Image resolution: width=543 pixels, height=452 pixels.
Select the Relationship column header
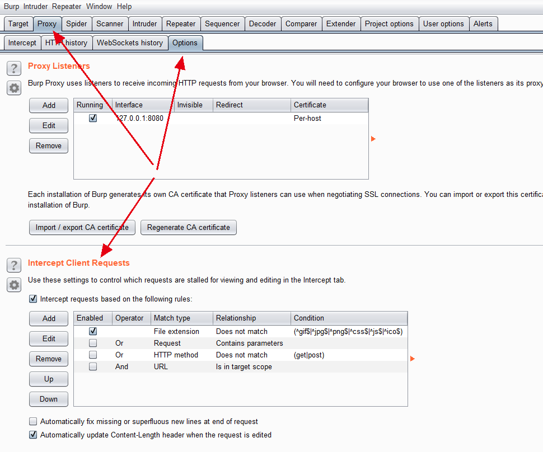(252, 318)
